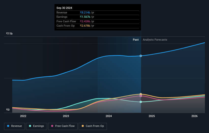Click the Earnings row label in tooltip
Image resolution: width=209 pixels, height=133 pixels.
[x=62, y=17]
